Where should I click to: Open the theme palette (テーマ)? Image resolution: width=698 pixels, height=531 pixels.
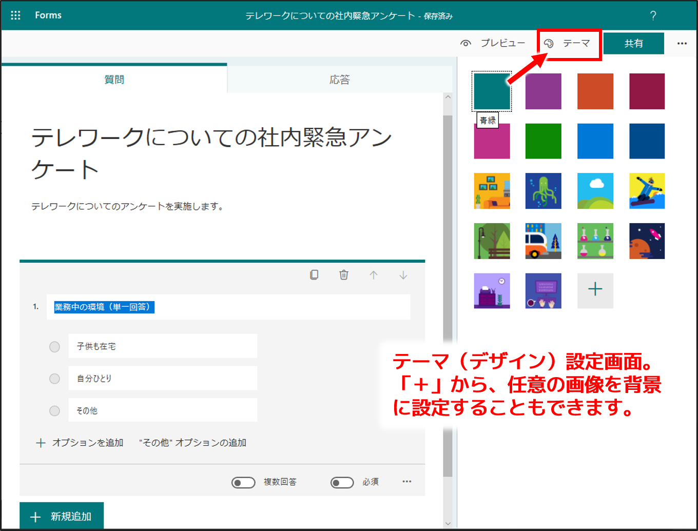(x=568, y=44)
